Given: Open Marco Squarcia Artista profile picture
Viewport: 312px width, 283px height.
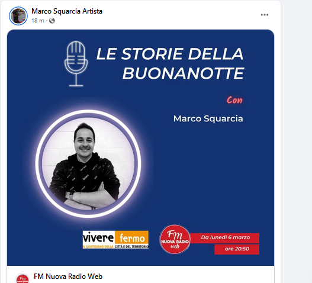Looking at the screenshot, I should 18,16.
